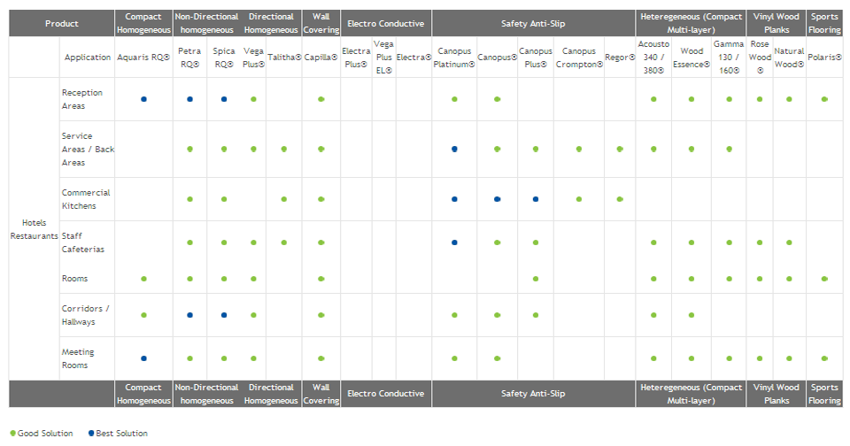Click green dot for Canopus Plus Rooms
This screenshot has height=446, width=850.
tap(536, 279)
